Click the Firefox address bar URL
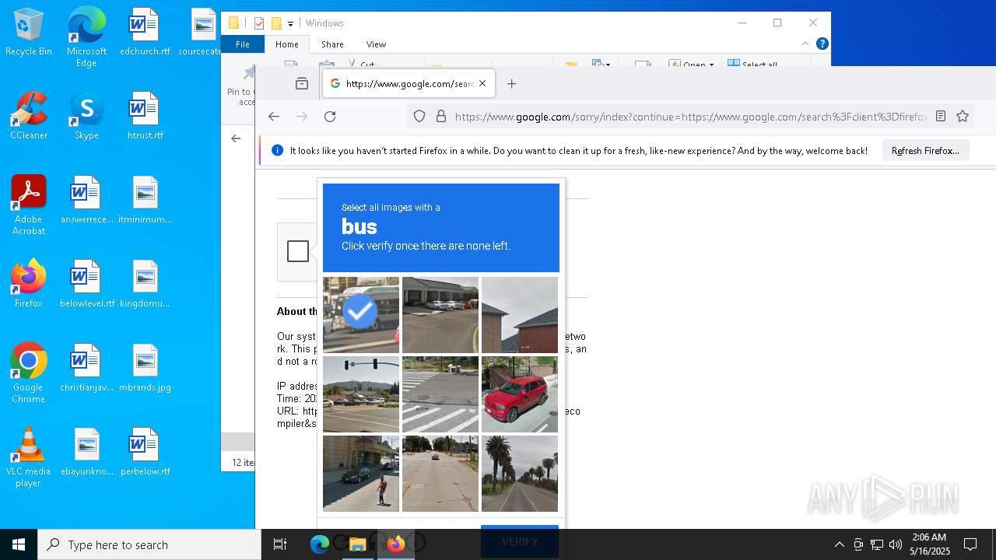 click(690, 117)
